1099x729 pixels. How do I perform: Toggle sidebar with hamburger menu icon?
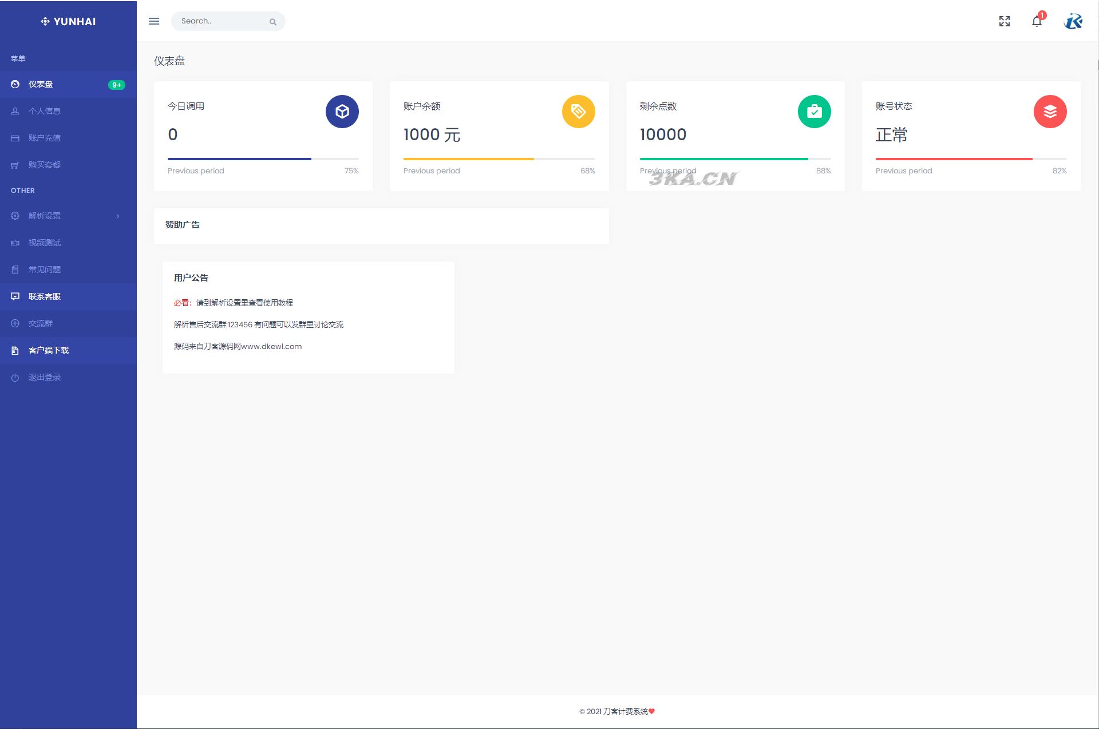(x=154, y=21)
